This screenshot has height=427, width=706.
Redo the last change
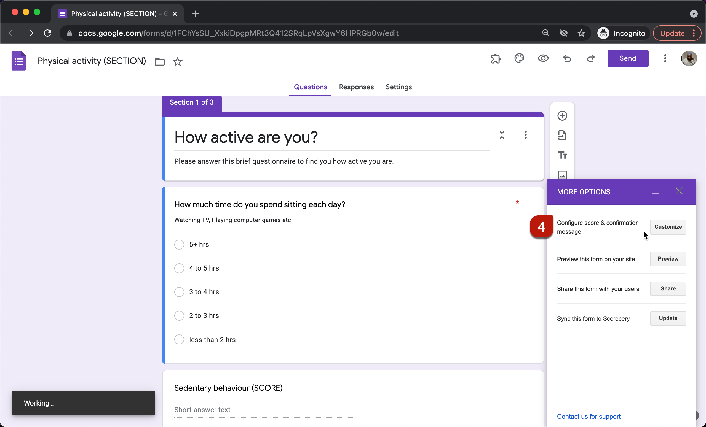point(591,59)
